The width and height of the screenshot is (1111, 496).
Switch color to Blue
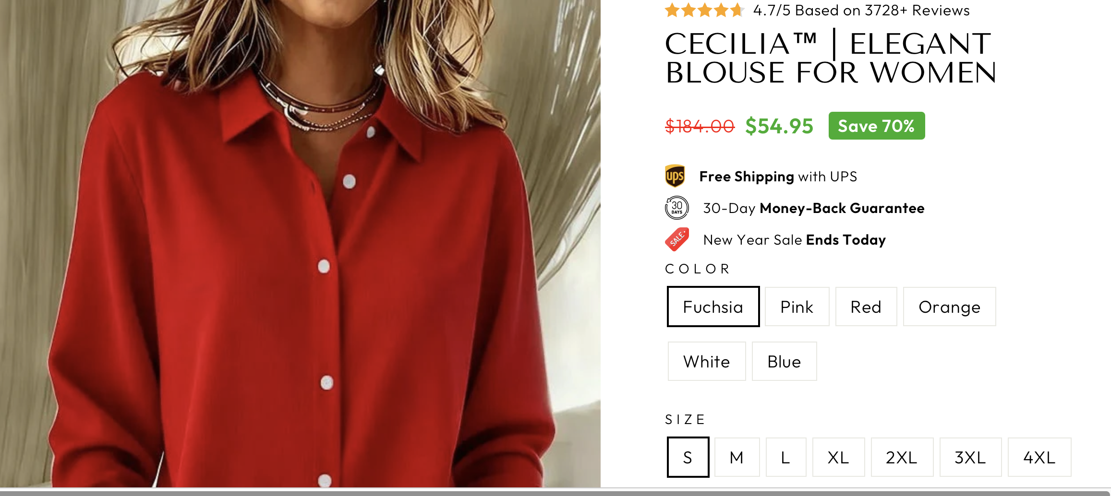coord(784,362)
